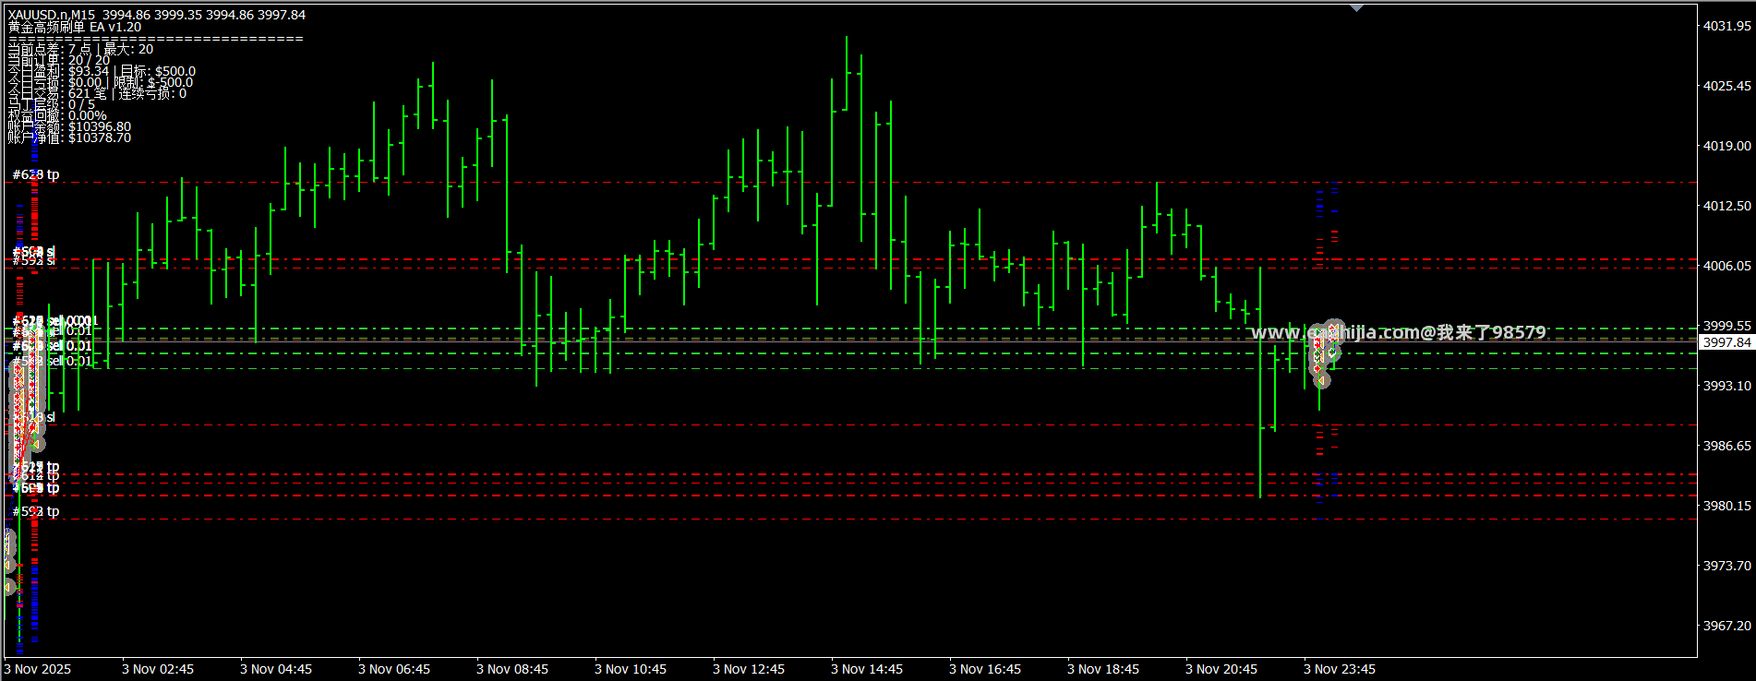This screenshot has height=681, width=1756.
Task: Click the '3 Nov 04:45' time label
Action: (276, 669)
